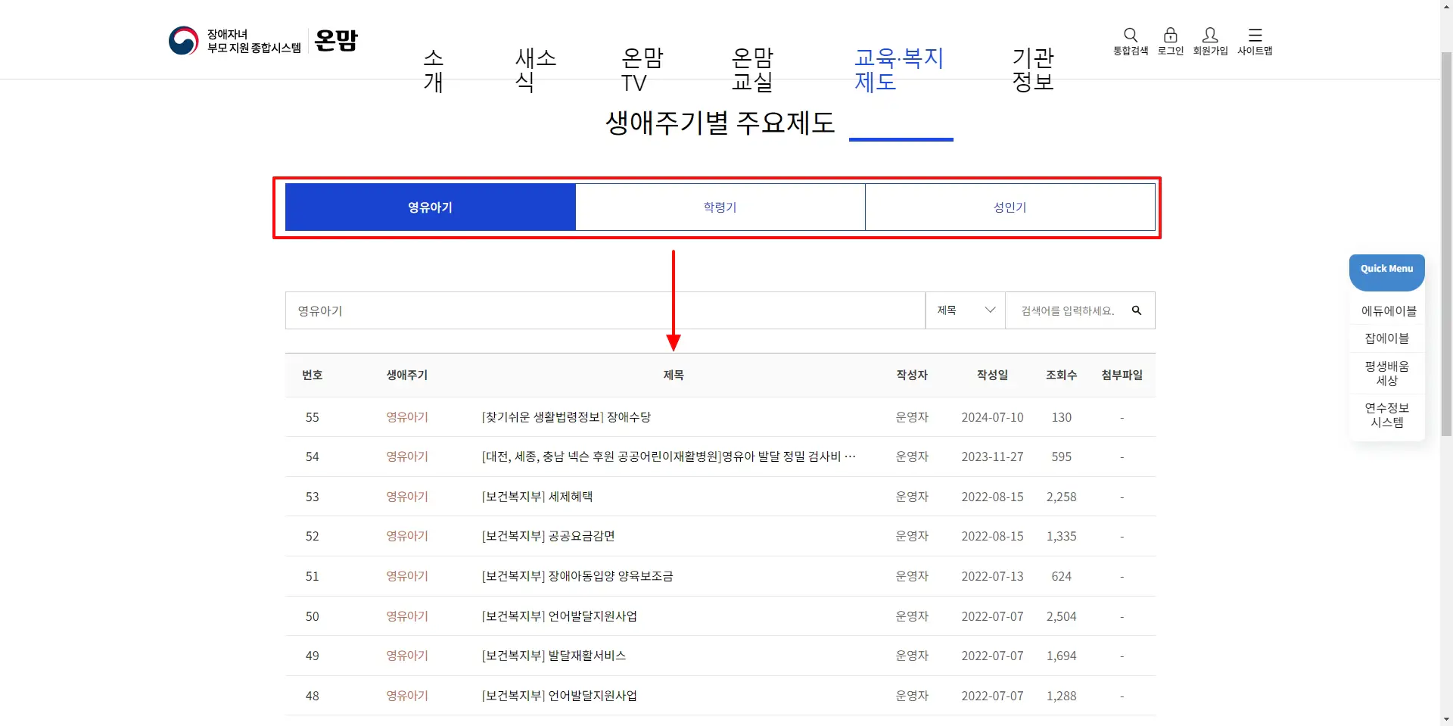This screenshot has height=726, width=1453.
Task: Open 잡에이블 quick link
Action: point(1386,338)
